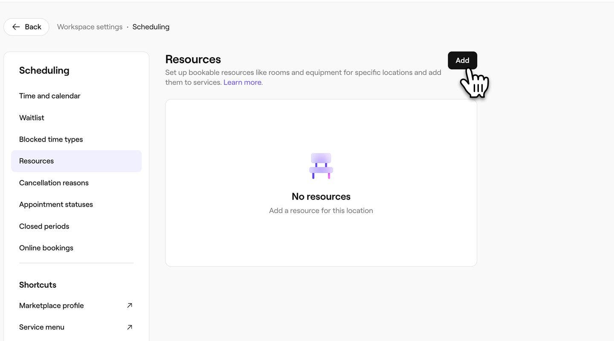Click the Marketplace profile external arrow icon
614x341 pixels.
click(130, 306)
